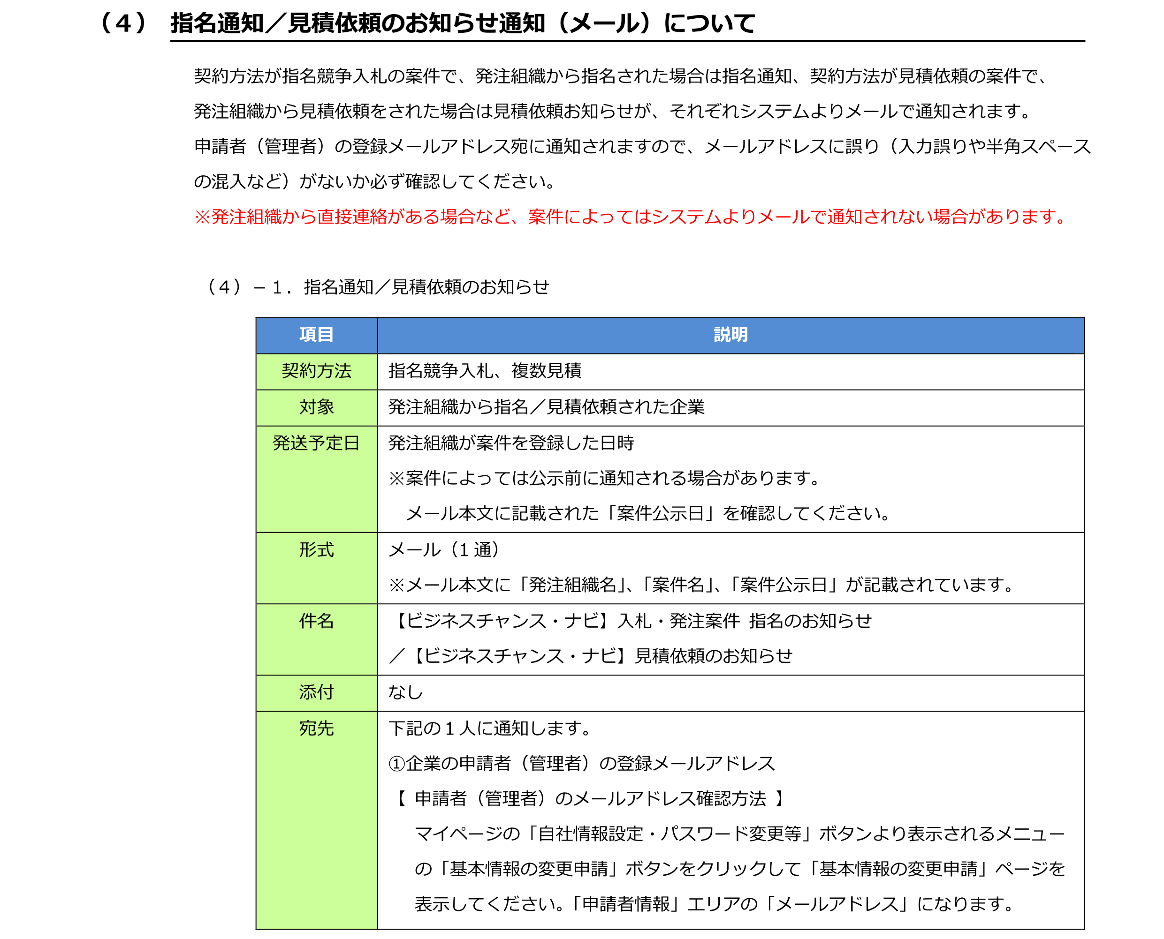The width and height of the screenshot is (1164, 939).
Task: Click the subheading （４）－１．指名通知／見積依頼のお知らせ
Action: [377, 287]
